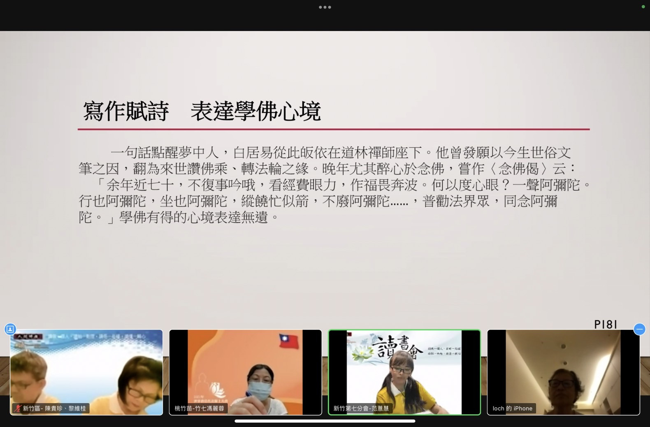Screen dimensions: 650x427
Task: Click the 桃竹苗-竹七馮麗蓉 name label
Action: [x=199, y=408]
